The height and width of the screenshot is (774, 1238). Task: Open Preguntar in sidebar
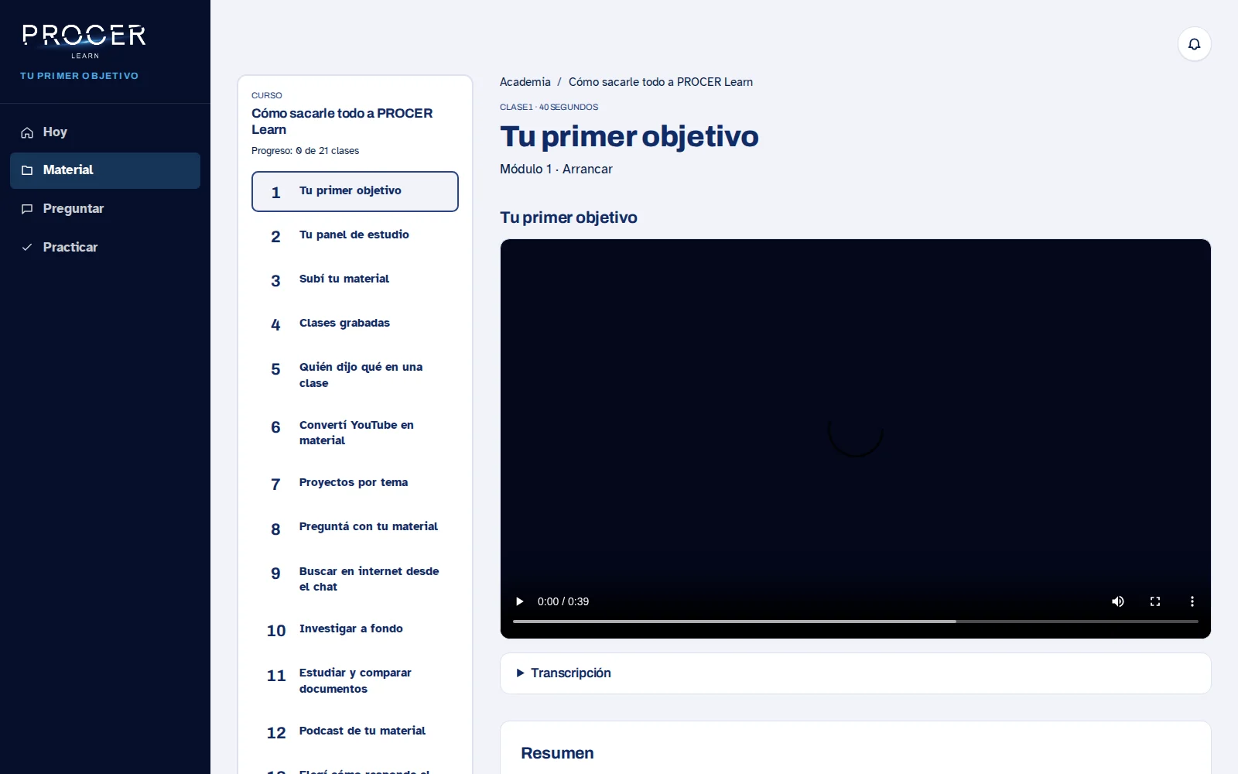click(105, 209)
